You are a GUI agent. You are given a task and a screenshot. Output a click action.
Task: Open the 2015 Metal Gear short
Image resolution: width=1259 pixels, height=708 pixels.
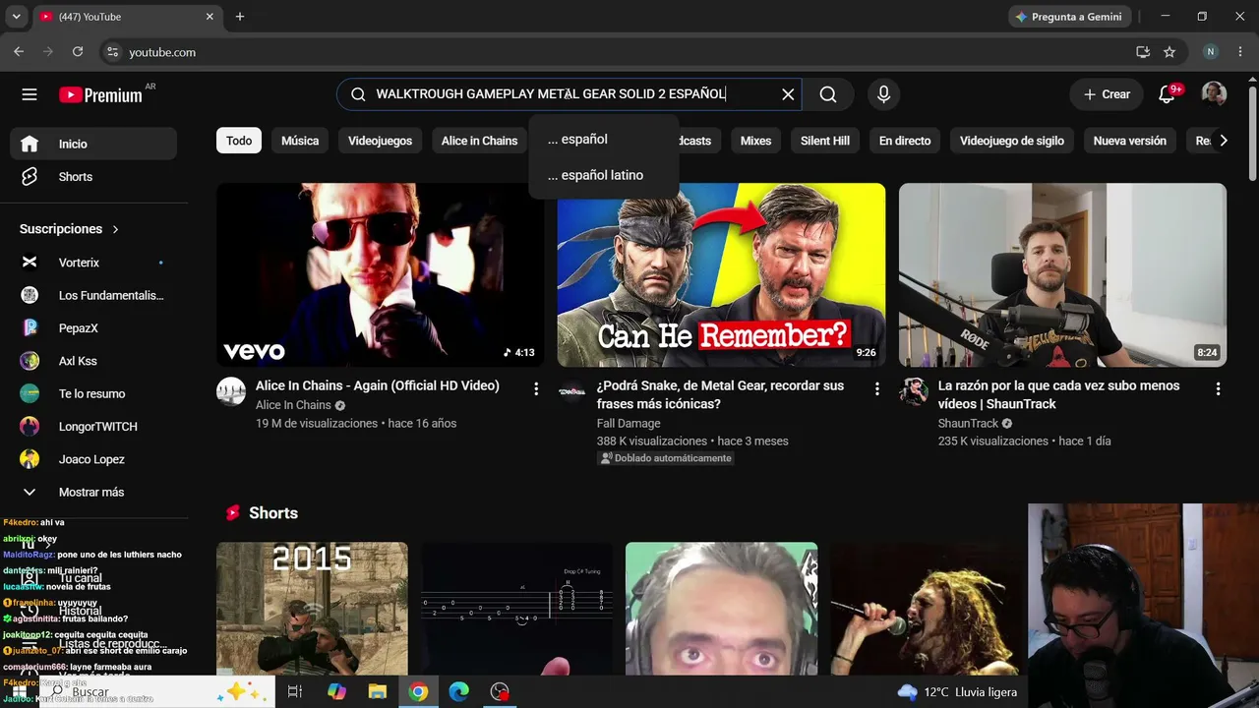tap(312, 608)
